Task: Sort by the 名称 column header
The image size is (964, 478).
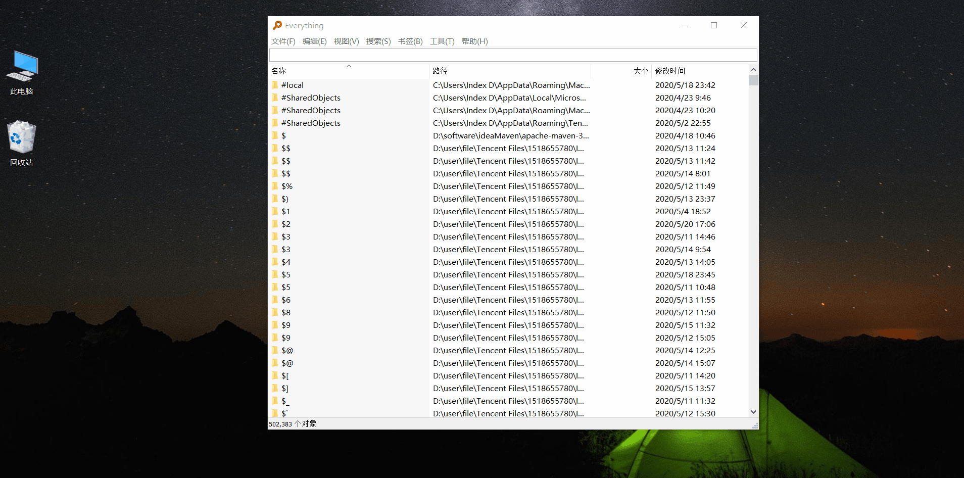Action: pos(349,71)
